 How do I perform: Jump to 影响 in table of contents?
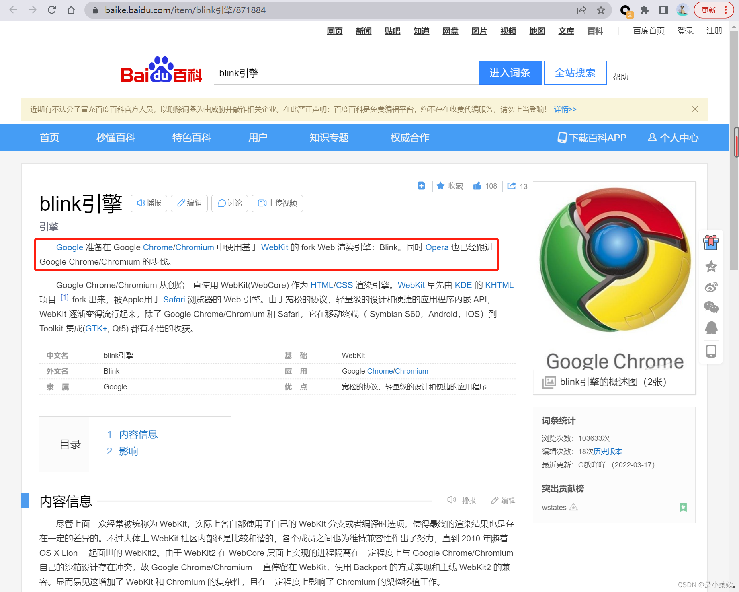129,451
